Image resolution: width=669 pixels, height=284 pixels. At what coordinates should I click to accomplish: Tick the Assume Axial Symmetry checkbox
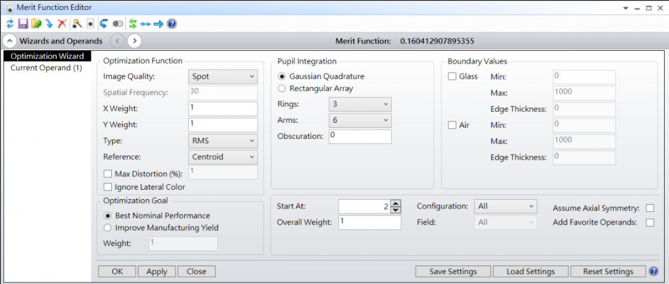pos(650,208)
